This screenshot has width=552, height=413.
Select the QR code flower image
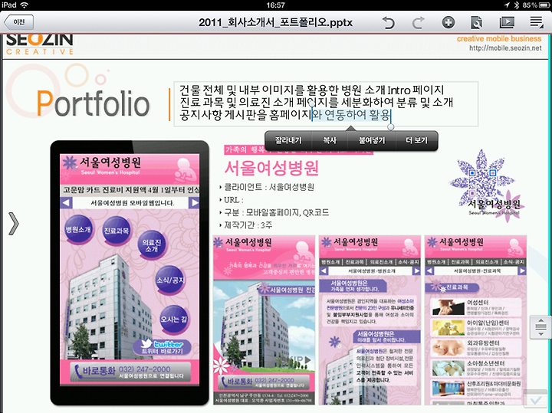click(485, 185)
